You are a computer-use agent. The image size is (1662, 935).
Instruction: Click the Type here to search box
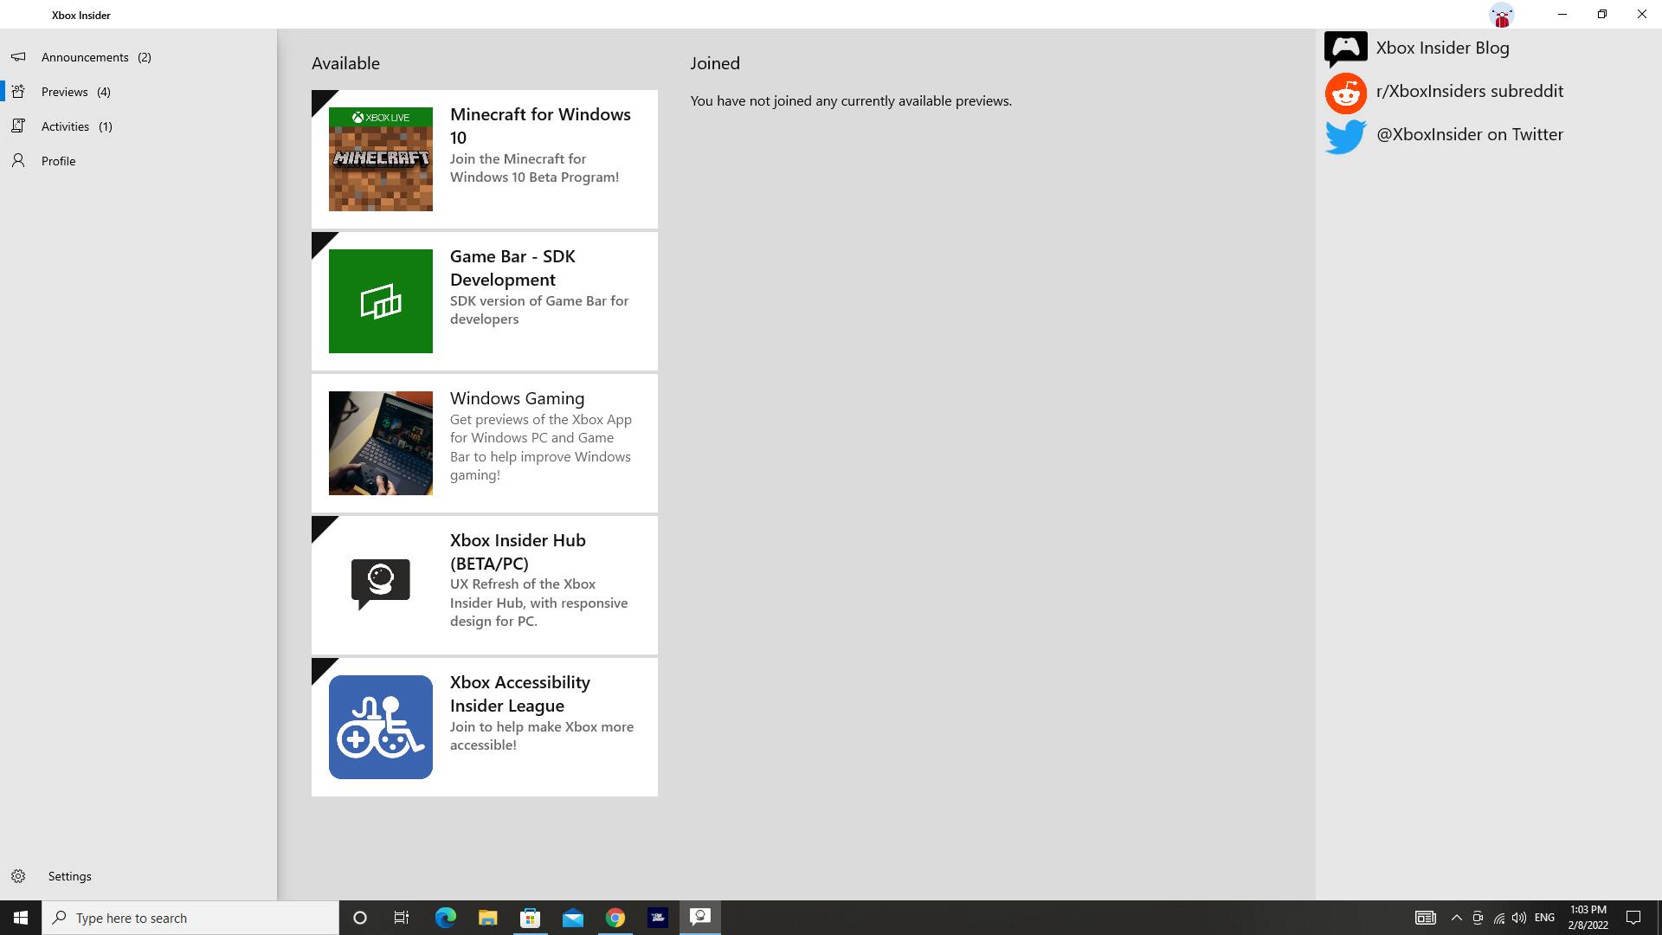pyautogui.click(x=190, y=918)
